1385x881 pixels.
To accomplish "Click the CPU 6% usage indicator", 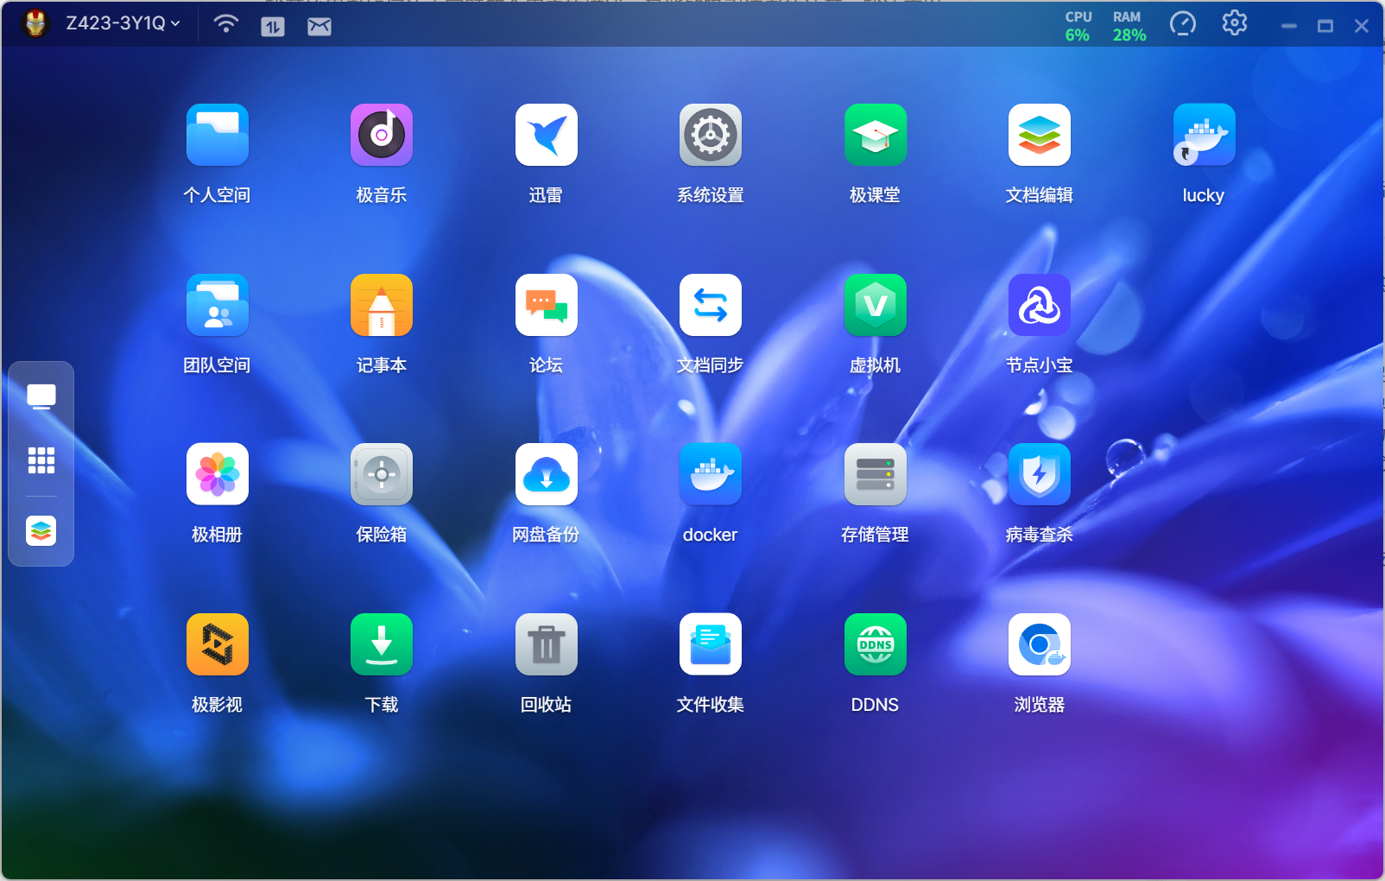I will pos(1078,27).
